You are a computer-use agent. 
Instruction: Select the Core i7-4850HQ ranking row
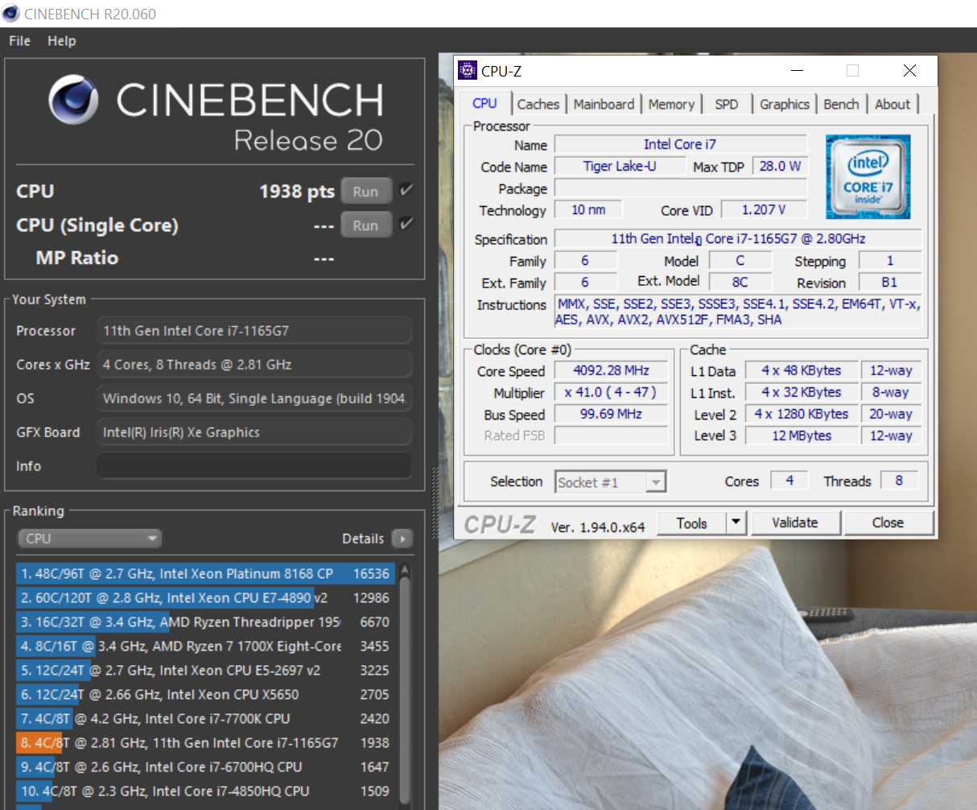[x=205, y=791]
